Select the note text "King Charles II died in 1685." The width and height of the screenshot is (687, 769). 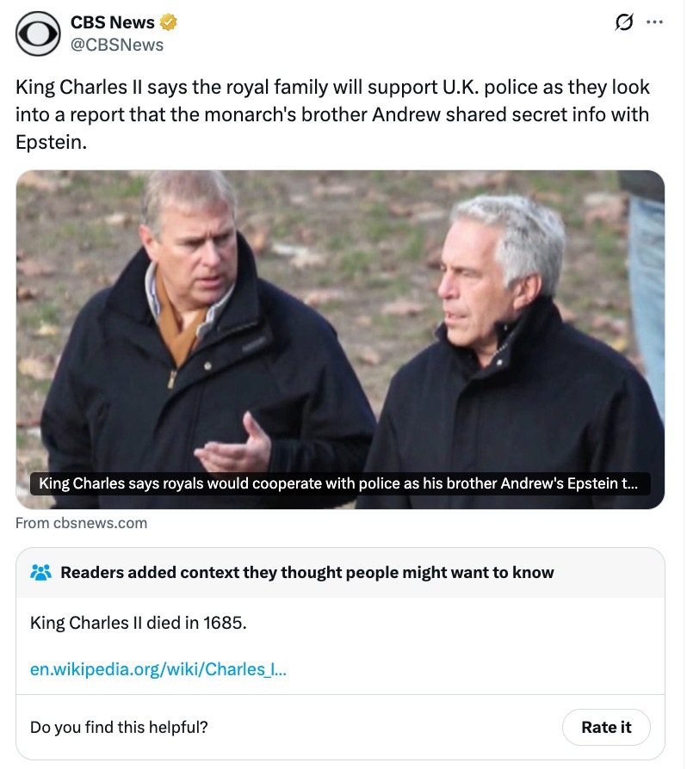[x=139, y=622]
